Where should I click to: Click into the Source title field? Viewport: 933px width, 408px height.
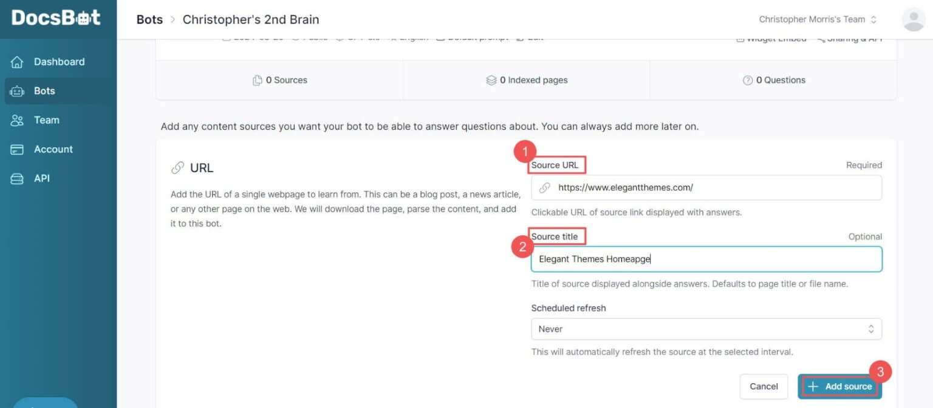point(706,259)
